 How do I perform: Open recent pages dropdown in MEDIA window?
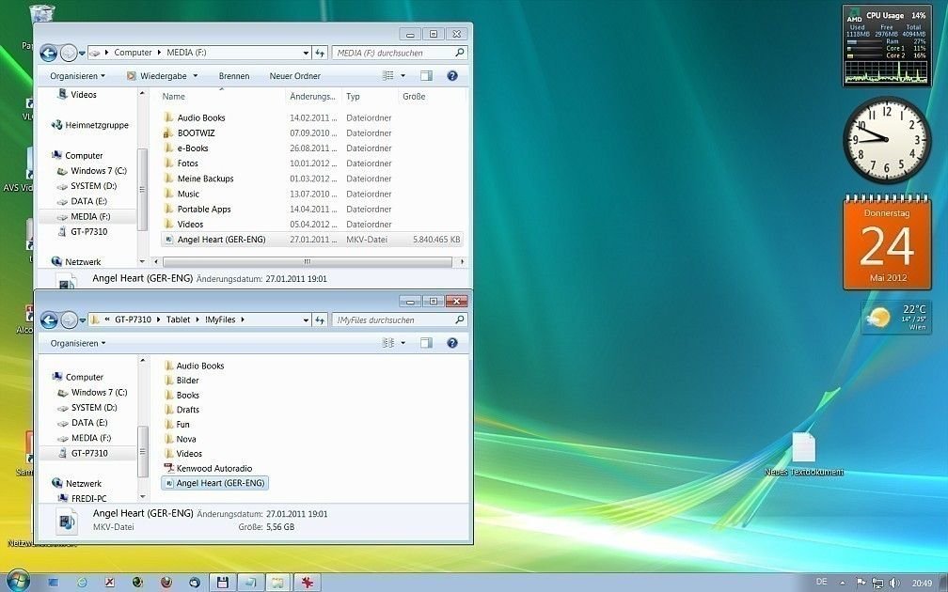[x=82, y=54]
